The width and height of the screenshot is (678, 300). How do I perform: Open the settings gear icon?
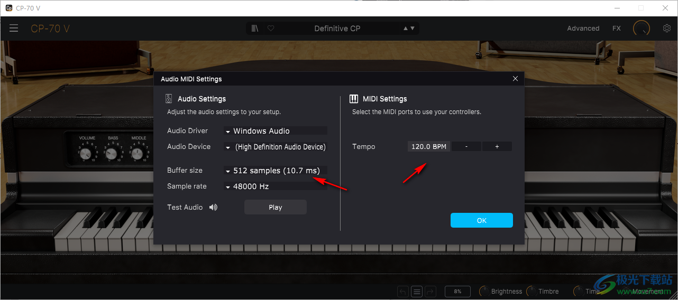coord(667,29)
